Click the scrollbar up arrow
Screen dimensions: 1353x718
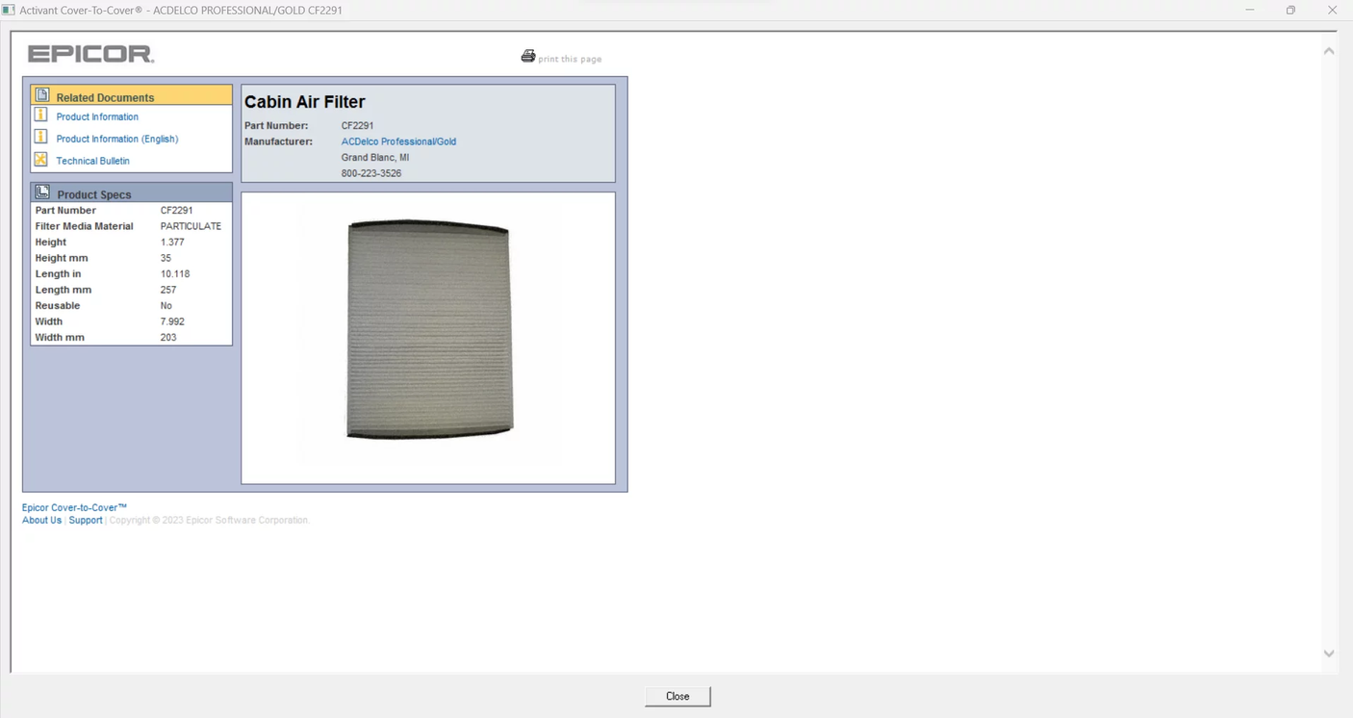coord(1329,51)
